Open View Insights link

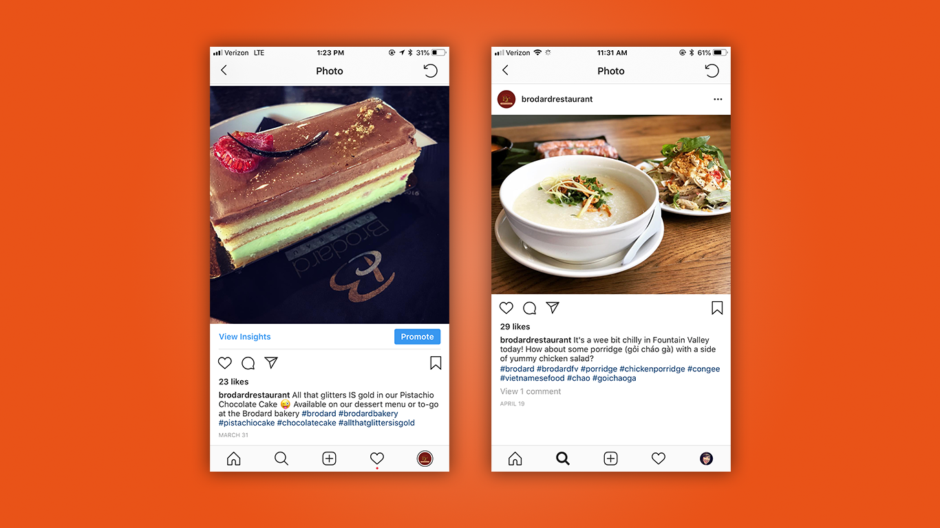point(245,337)
